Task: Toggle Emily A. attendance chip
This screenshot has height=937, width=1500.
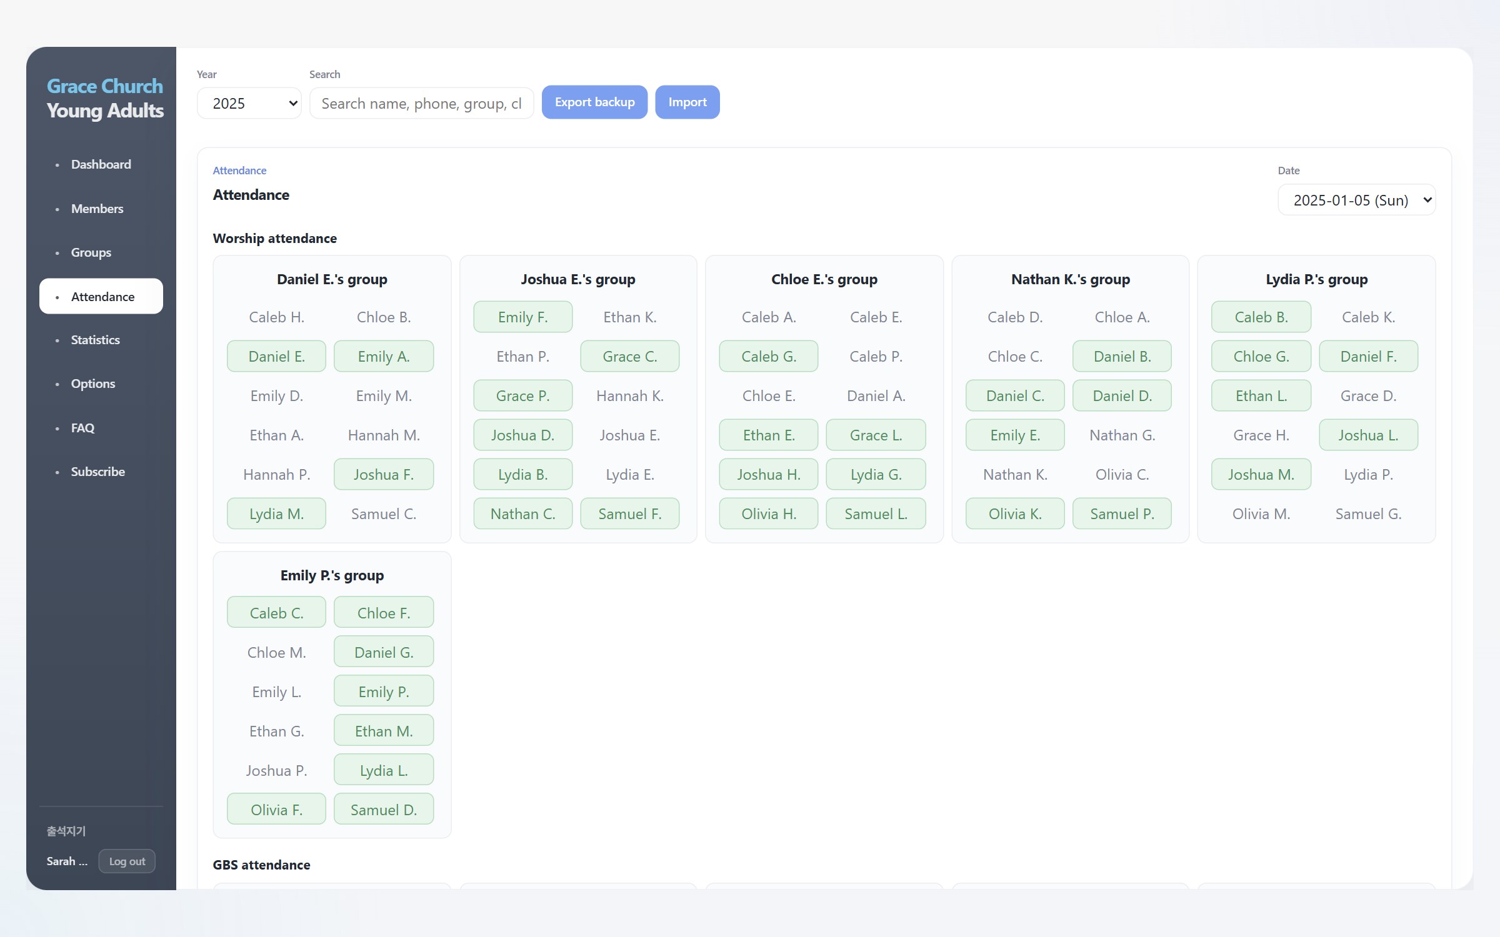Action: pyautogui.click(x=384, y=357)
